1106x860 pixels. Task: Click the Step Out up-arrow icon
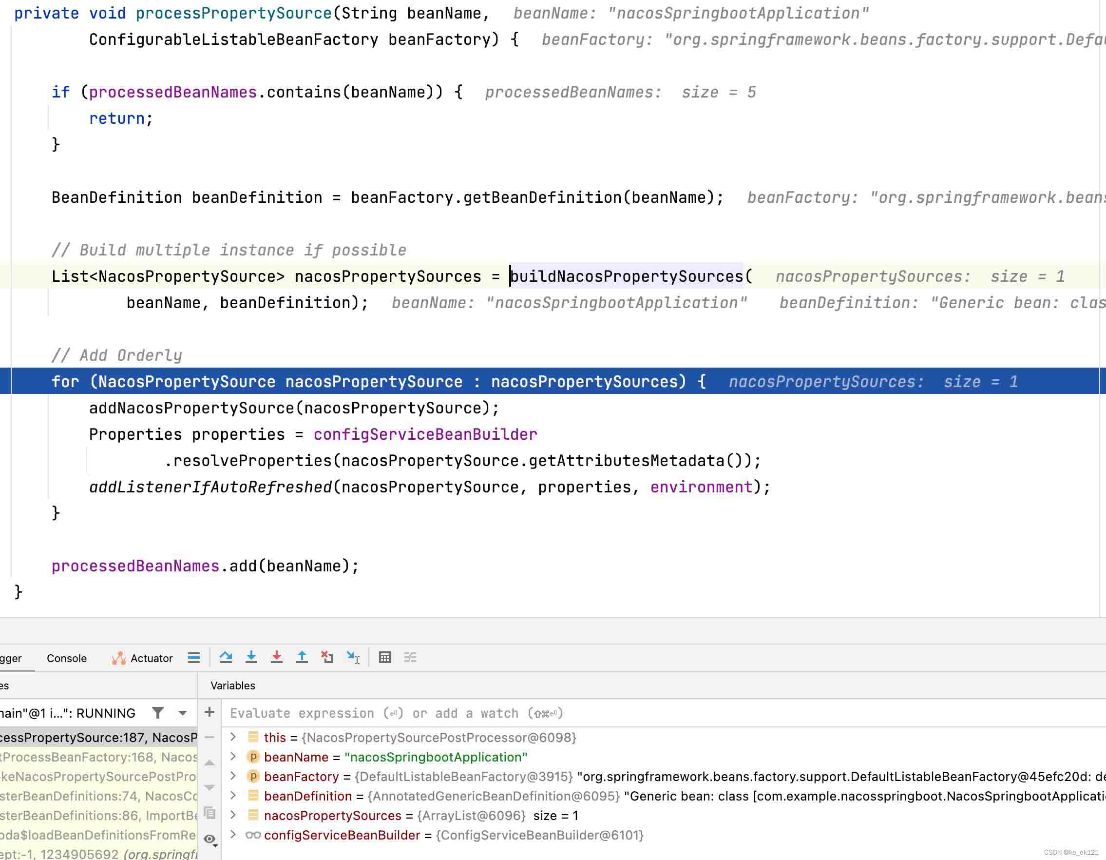point(302,657)
